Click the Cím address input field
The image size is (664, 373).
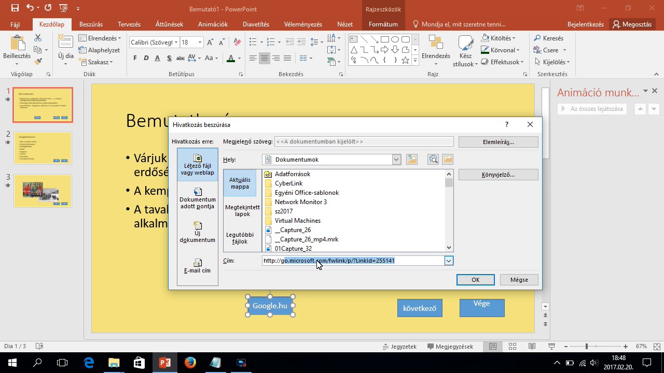(358, 261)
